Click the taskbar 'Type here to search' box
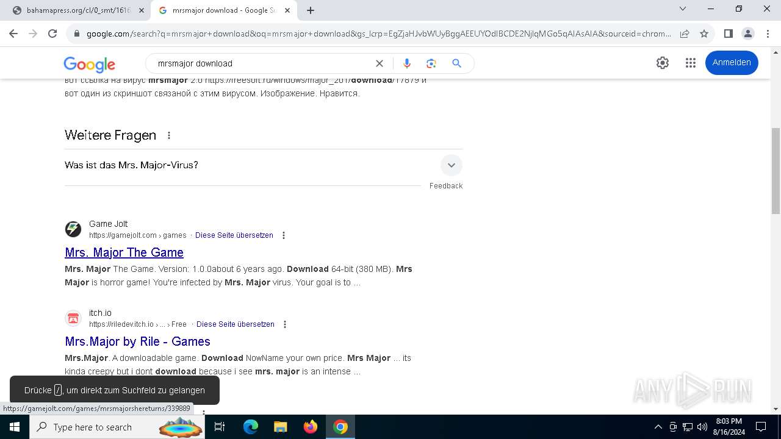Viewport: 781px width, 439px height. point(118,427)
